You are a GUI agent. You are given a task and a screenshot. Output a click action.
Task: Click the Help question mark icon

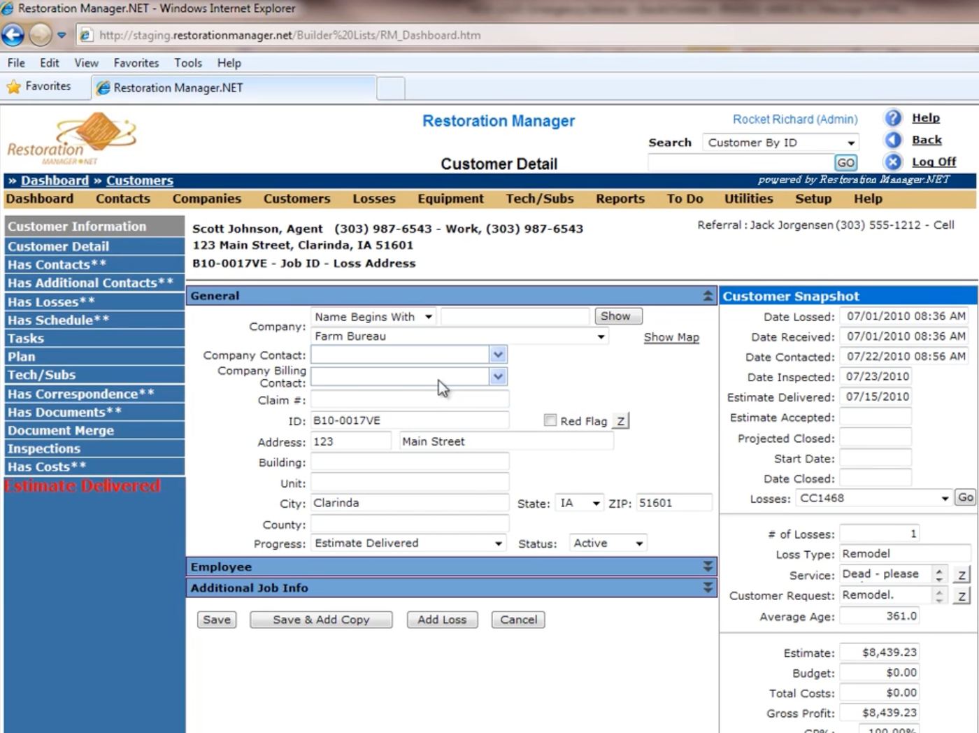pyautogui.click(x=893, y=118)
